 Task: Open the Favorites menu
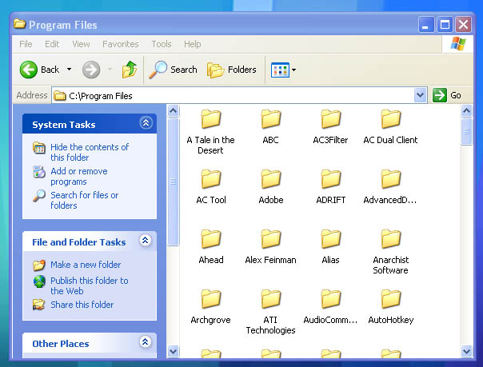tap(121, 44)
